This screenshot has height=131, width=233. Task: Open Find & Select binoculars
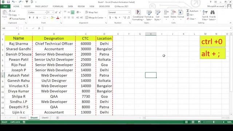point(213,15)
